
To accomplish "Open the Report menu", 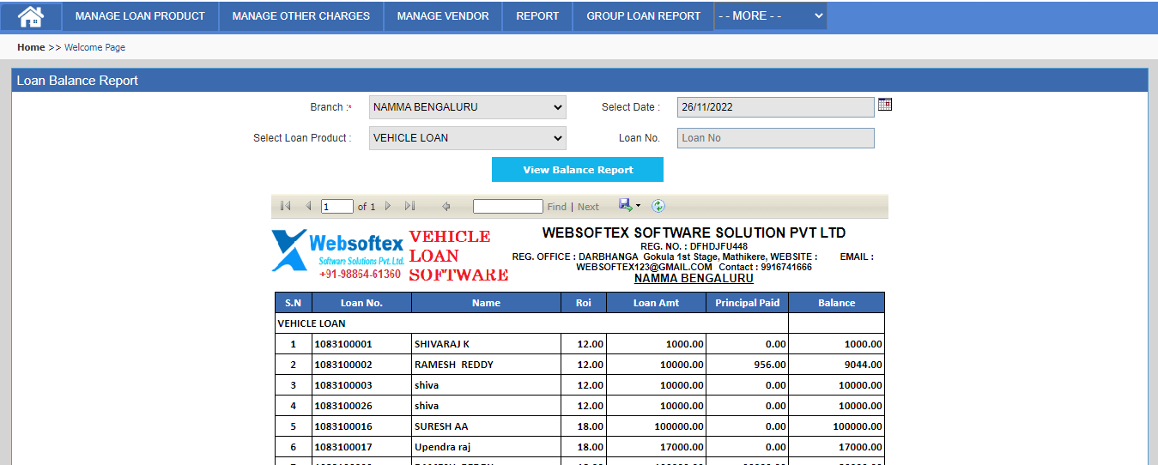I will pyautogui.click(x=537, y=16).
